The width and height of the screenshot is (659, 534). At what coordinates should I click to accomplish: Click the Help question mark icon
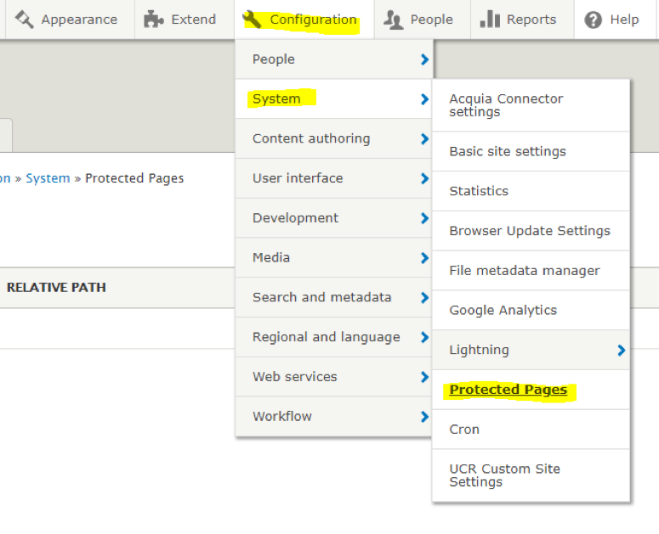(593, 20)
